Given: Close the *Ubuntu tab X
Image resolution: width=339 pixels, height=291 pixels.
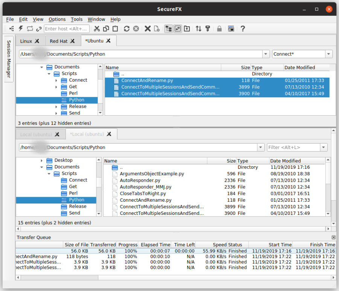Looking at the screenshot, I should [x=108, y=41].
